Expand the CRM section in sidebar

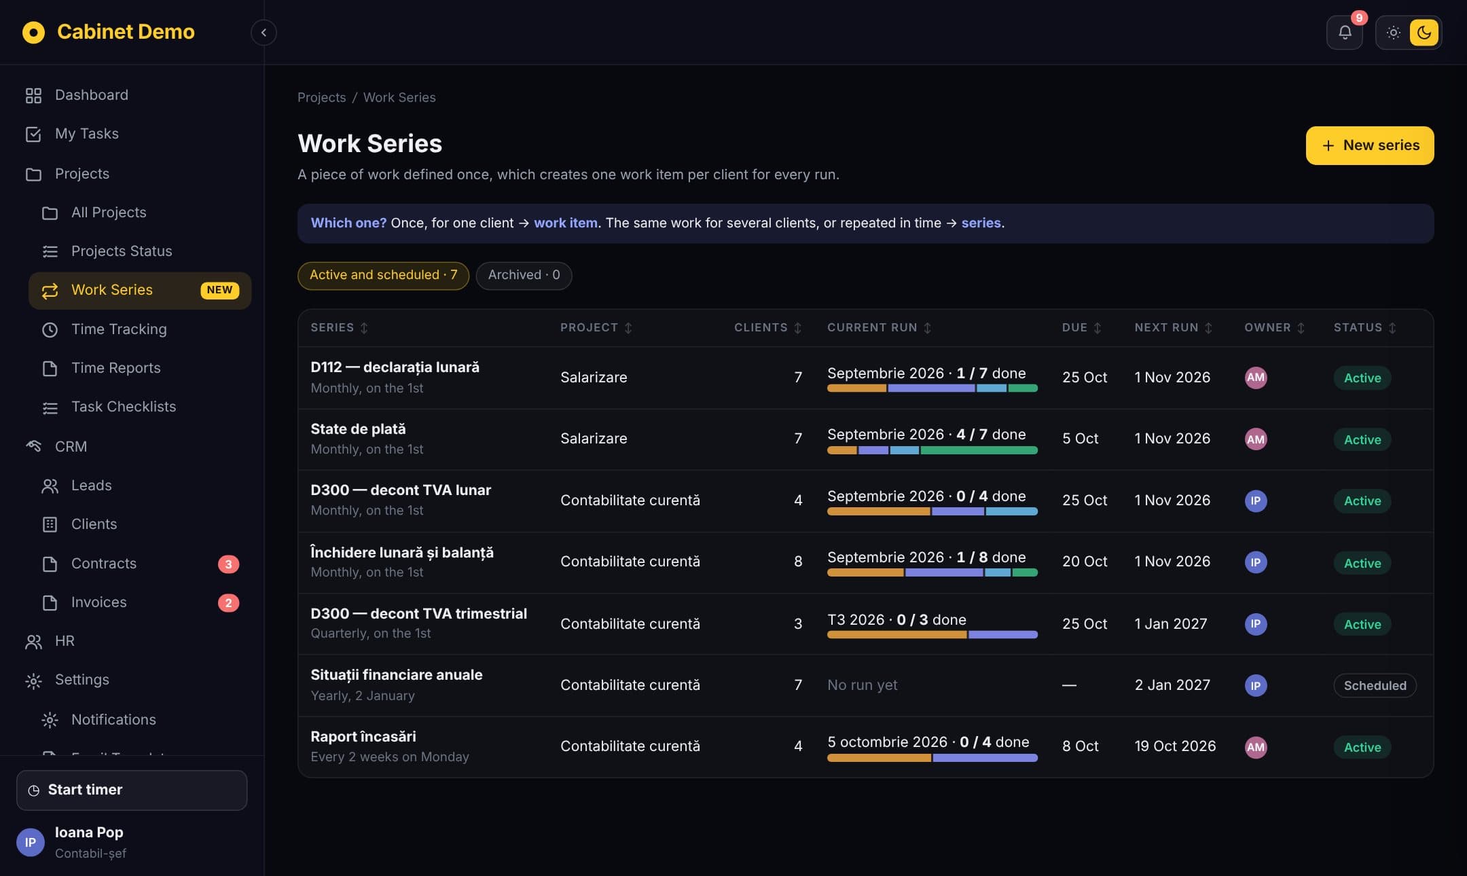(132, 447)
